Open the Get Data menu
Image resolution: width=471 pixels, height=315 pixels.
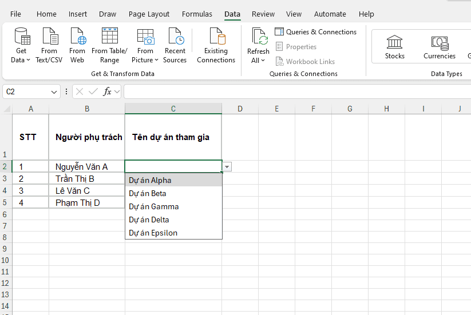tap(21, 46)
